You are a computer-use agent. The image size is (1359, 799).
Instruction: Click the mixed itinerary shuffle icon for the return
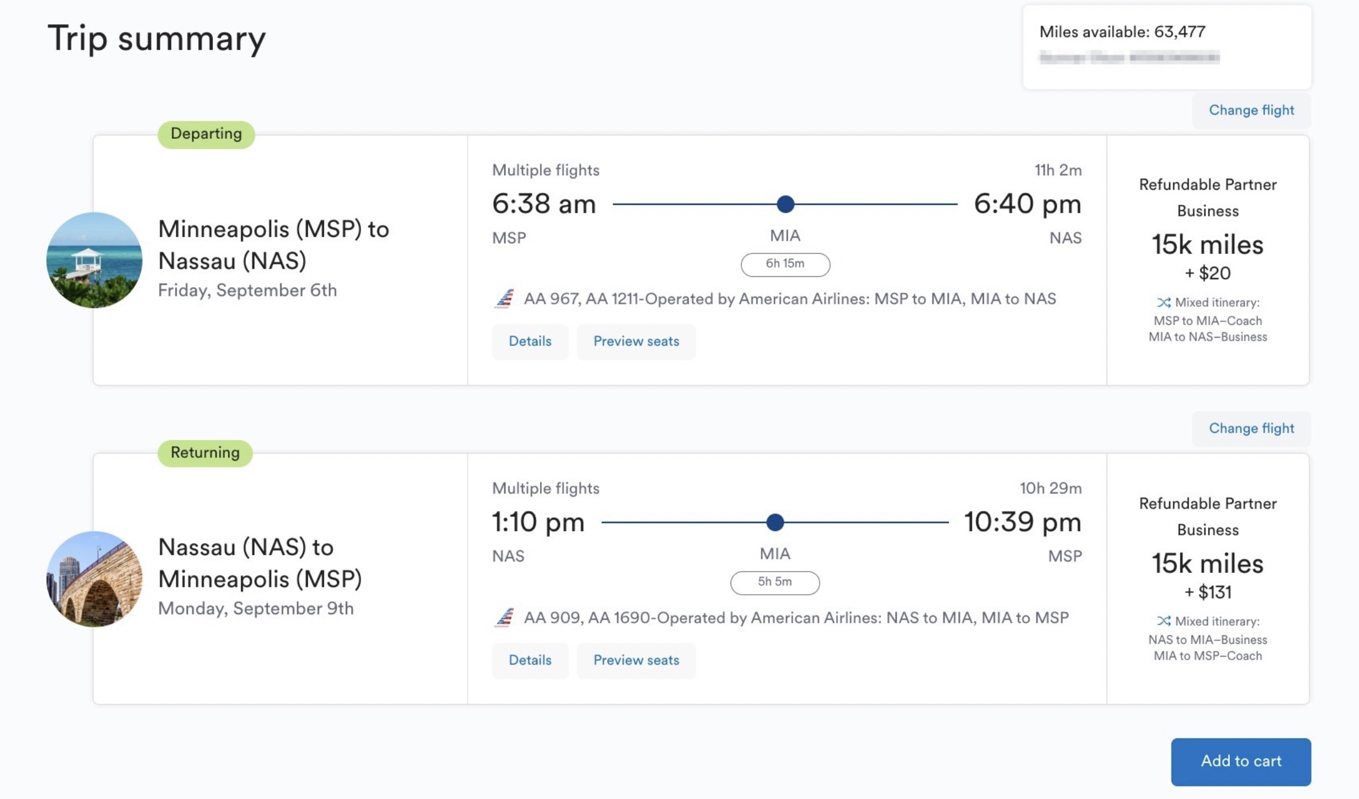tap(1163, 621)
